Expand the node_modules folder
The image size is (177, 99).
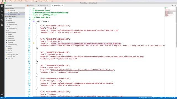[12, 32]
